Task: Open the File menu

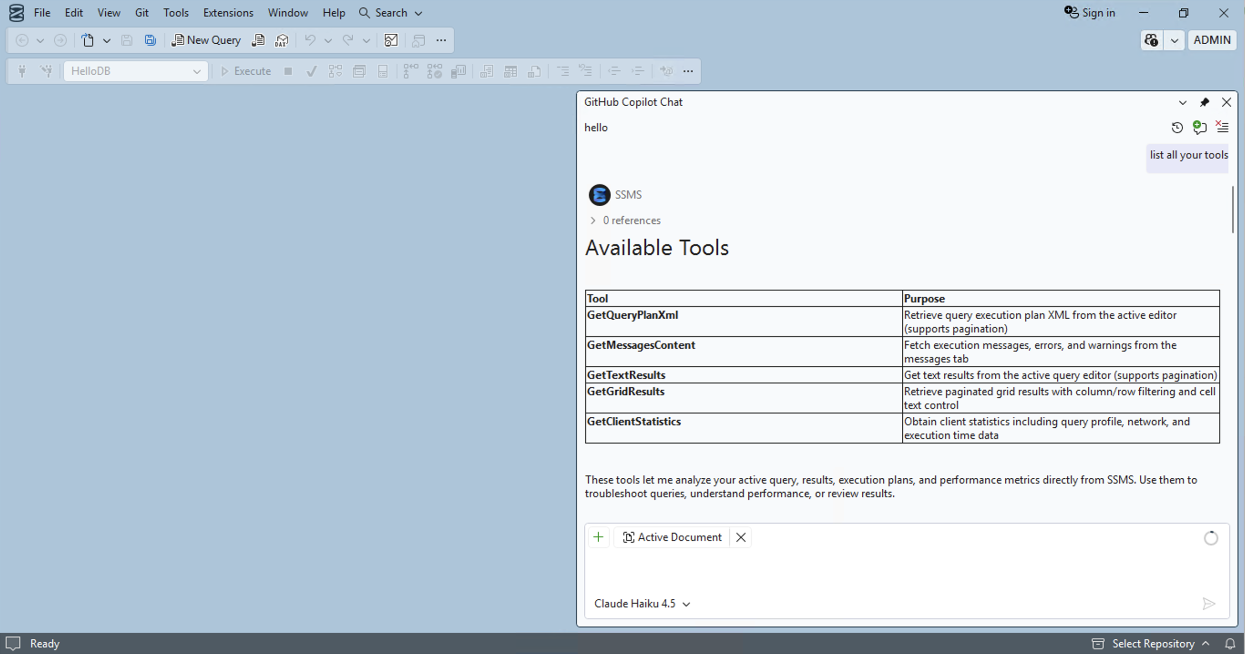Action: pos(42,13)
